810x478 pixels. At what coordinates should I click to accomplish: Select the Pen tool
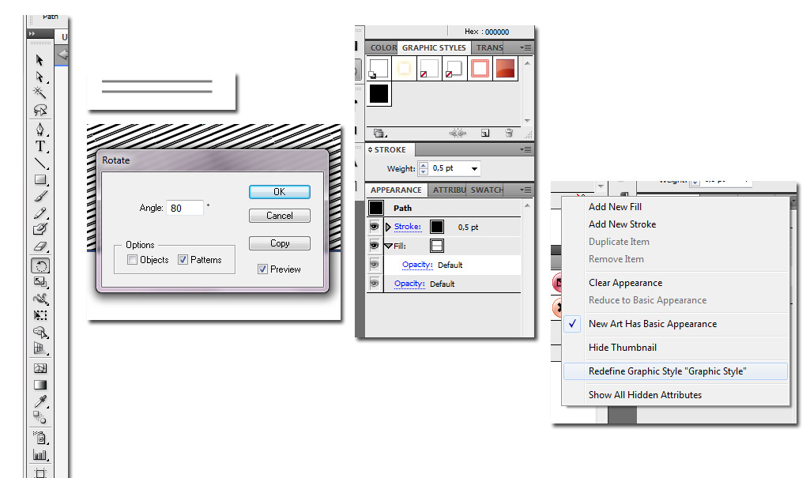tap(40, 129)
